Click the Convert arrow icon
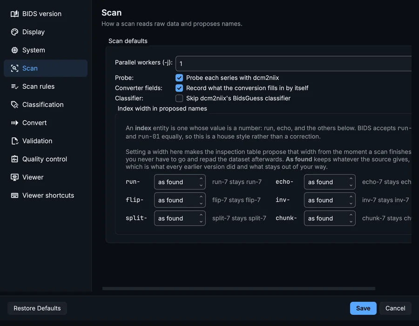The height and width of the screenshot is (326, 419). click(15, 122)
